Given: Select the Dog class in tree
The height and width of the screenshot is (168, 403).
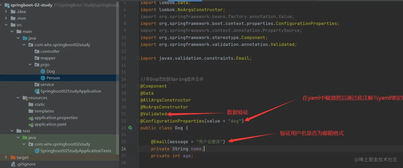Looking at the screenshot, I should pyautogui.click(x=50, y=71).
